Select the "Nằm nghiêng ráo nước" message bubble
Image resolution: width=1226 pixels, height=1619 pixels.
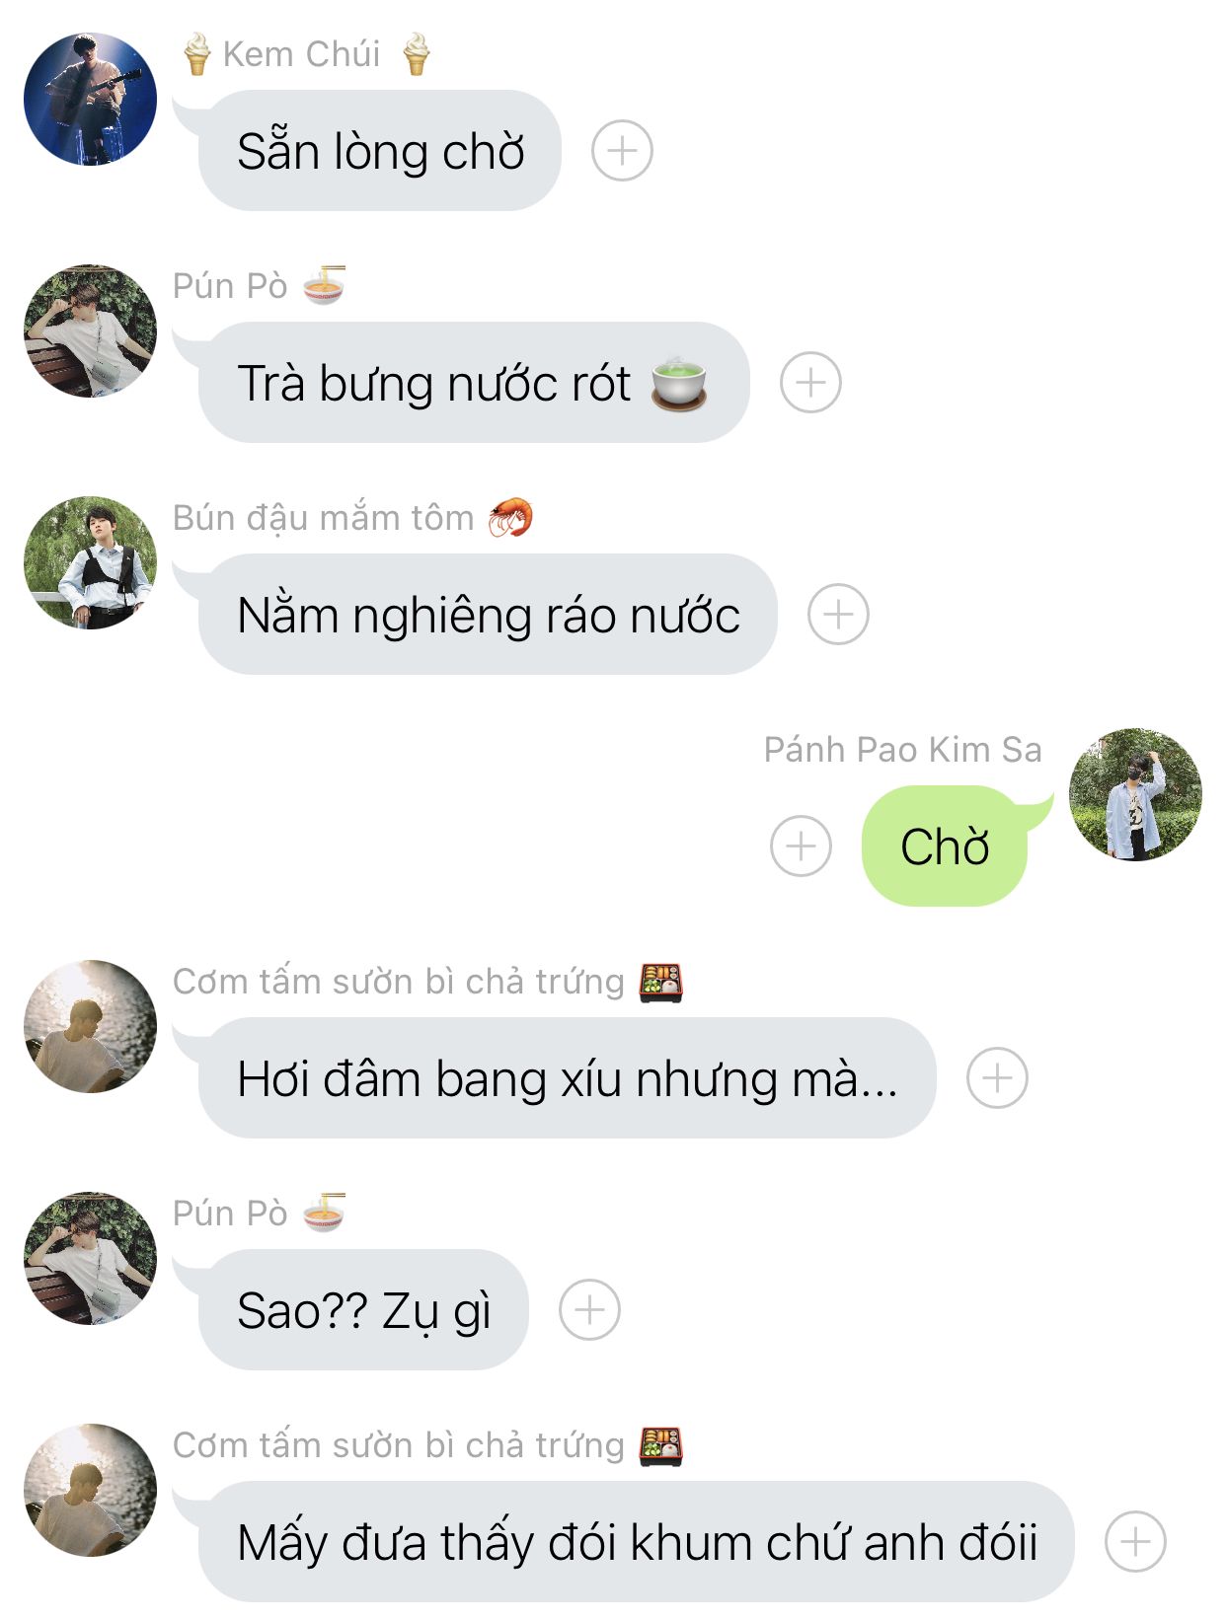click(x=488, y=615)
